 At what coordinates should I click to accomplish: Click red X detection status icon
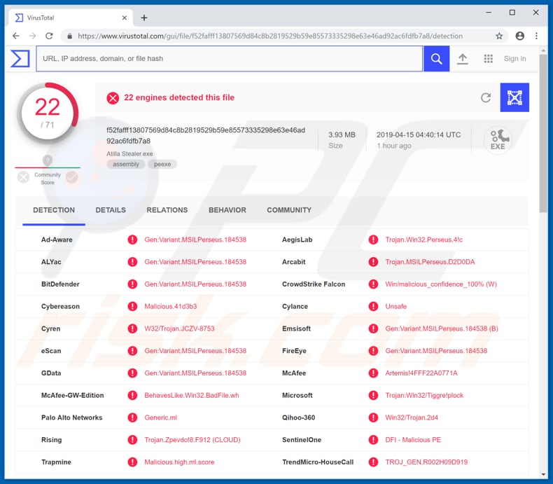[x=113, y=98]
